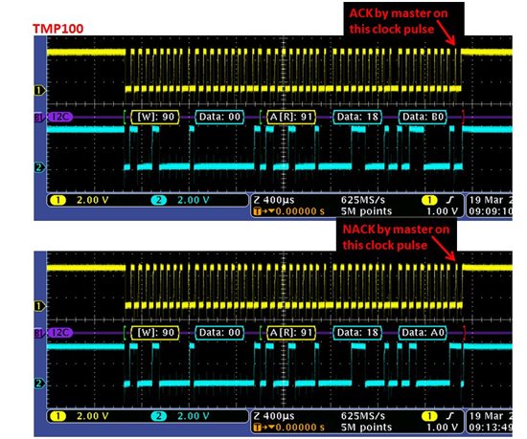Click the 09:13:49 timestamp
The height and width of the screenshot is (439, 527).
491,428
